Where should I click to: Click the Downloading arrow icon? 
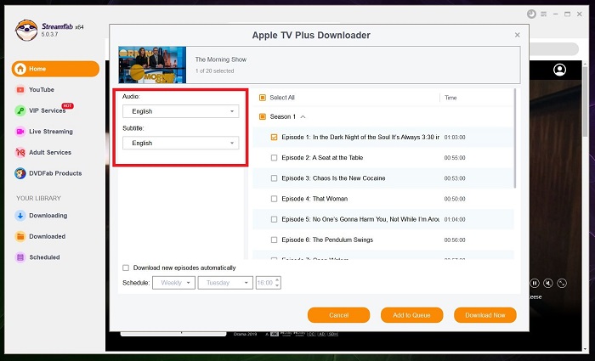[x=20, y=216]
